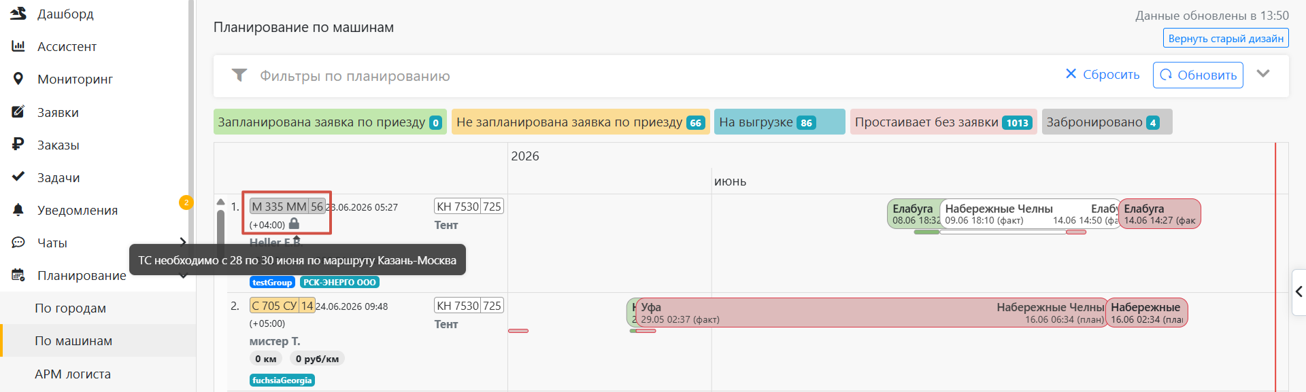The height and width of the screenshot is (392, 1306).
Task: Open Заказы via the ruble icon
Action: [x=18, y=144]
